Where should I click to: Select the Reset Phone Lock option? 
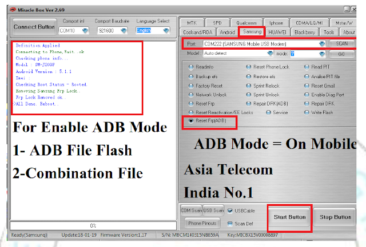[x=249, y=67]
